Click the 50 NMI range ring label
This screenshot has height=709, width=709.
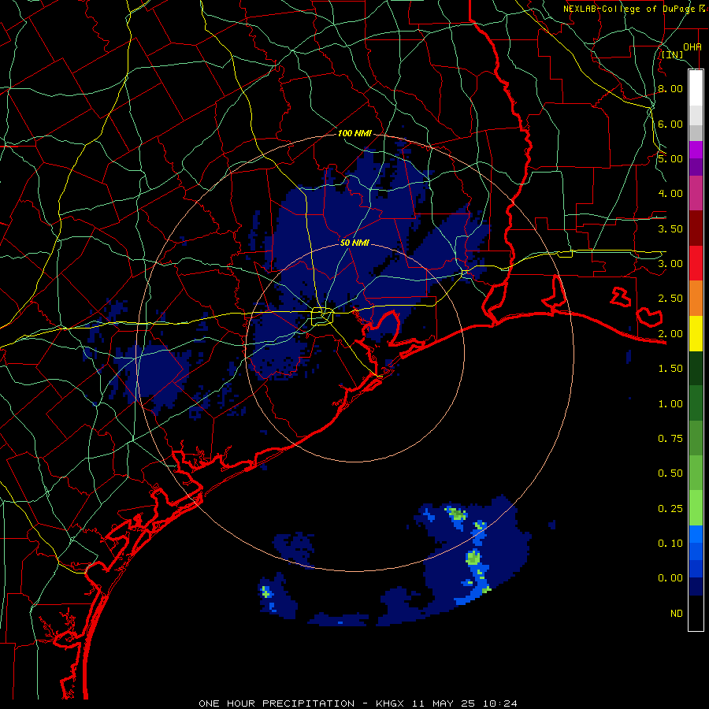pos(354,243)
